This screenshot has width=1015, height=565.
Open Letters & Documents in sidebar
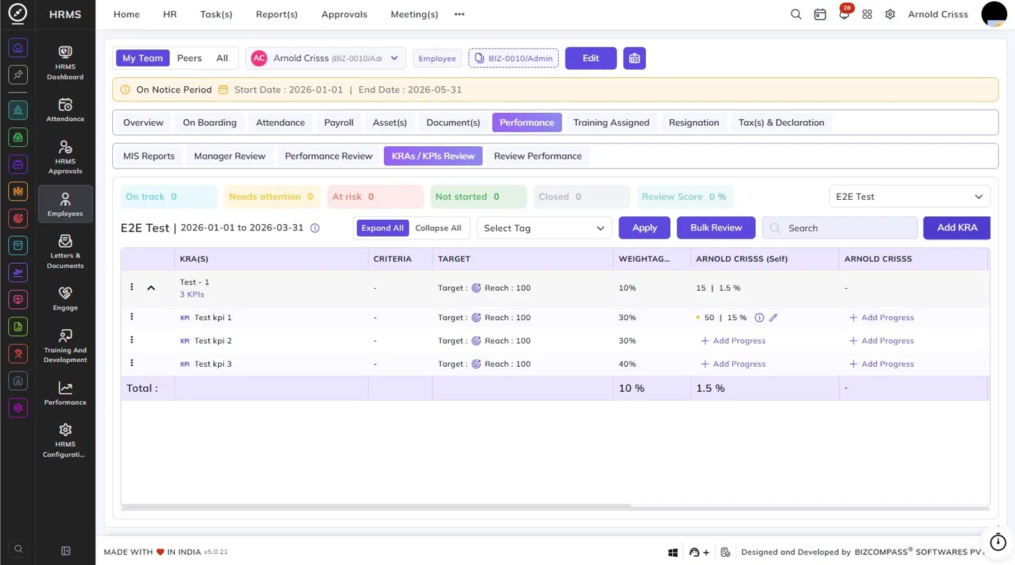pyautogui.click(x=65, y=251)
